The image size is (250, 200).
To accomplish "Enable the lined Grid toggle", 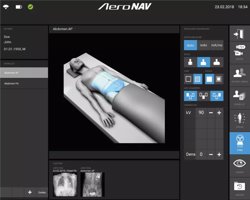I will (197, 79).
